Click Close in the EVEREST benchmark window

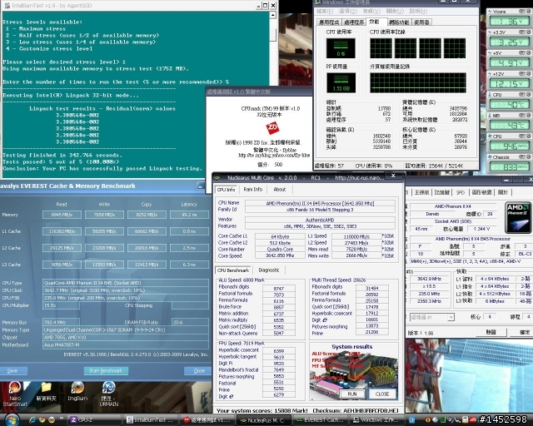(x=199, y=370)
